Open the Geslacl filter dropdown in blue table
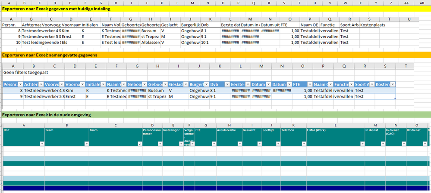Screen dimensions: 431x193 pos(186,84)
